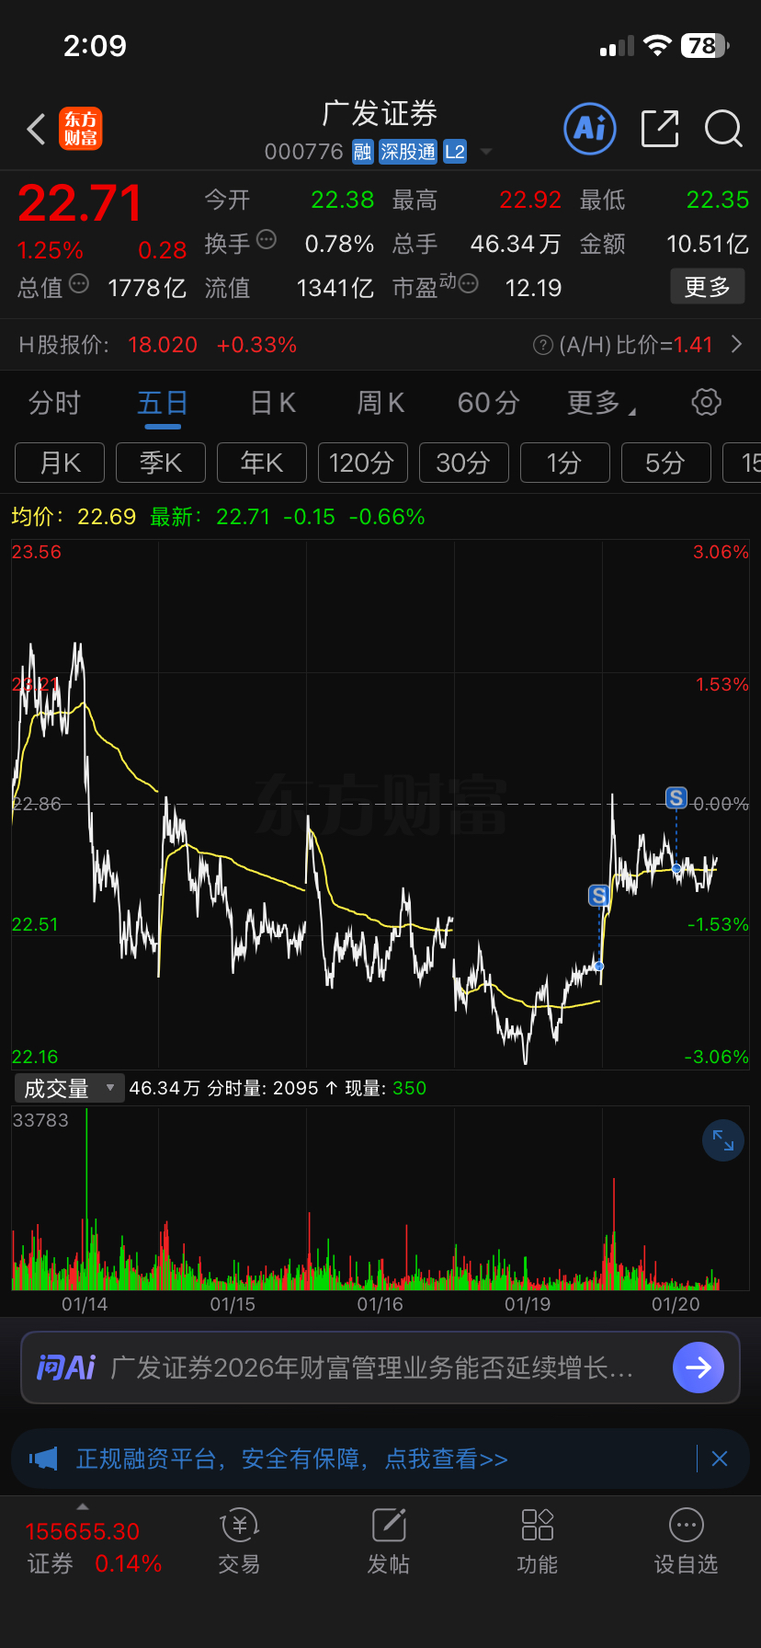The image size is (761, 1648).
Task: Tap the 证券 index 155655.30 value
Action: click(83, 1531)
